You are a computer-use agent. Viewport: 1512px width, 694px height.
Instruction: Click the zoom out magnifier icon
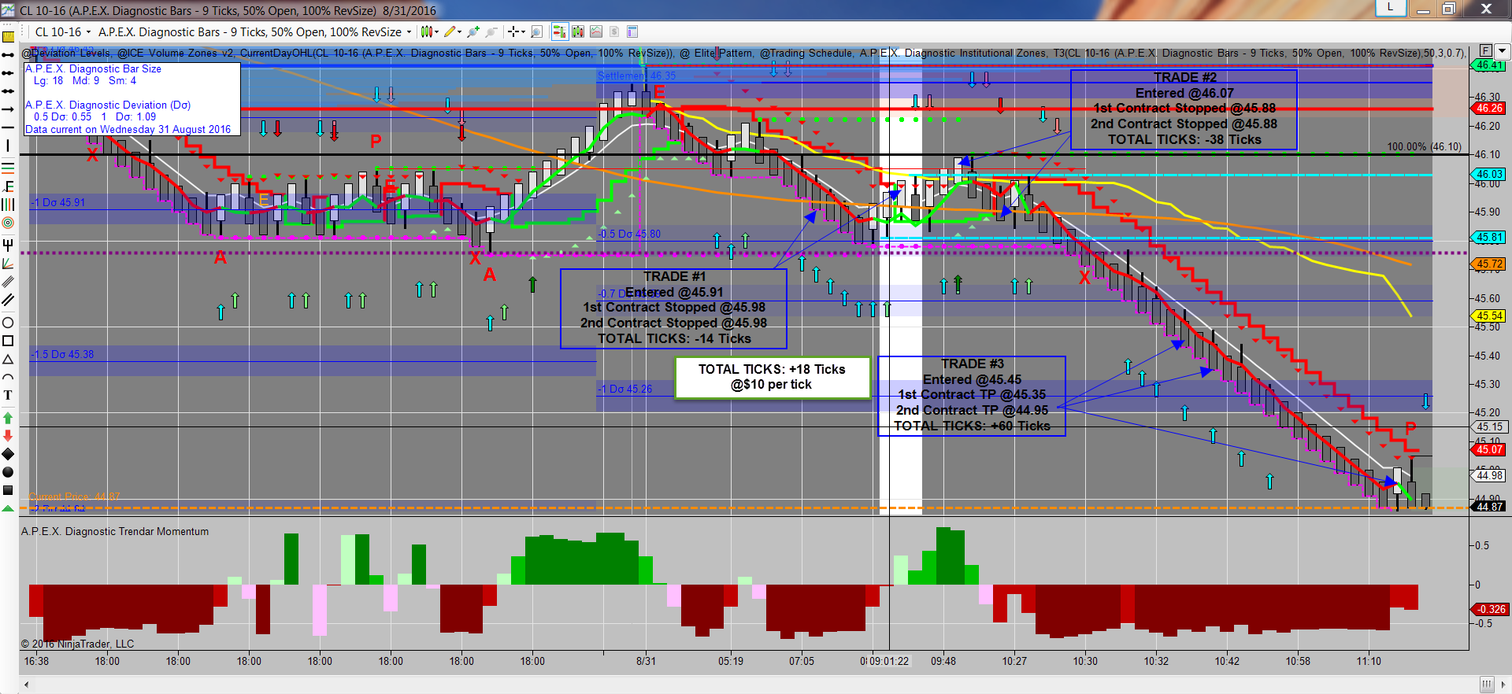point(491,31)
